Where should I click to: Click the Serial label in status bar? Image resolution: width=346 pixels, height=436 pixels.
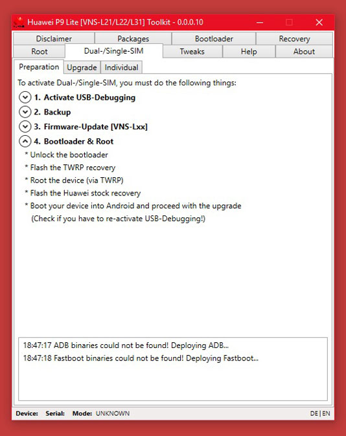click(55, 413)
